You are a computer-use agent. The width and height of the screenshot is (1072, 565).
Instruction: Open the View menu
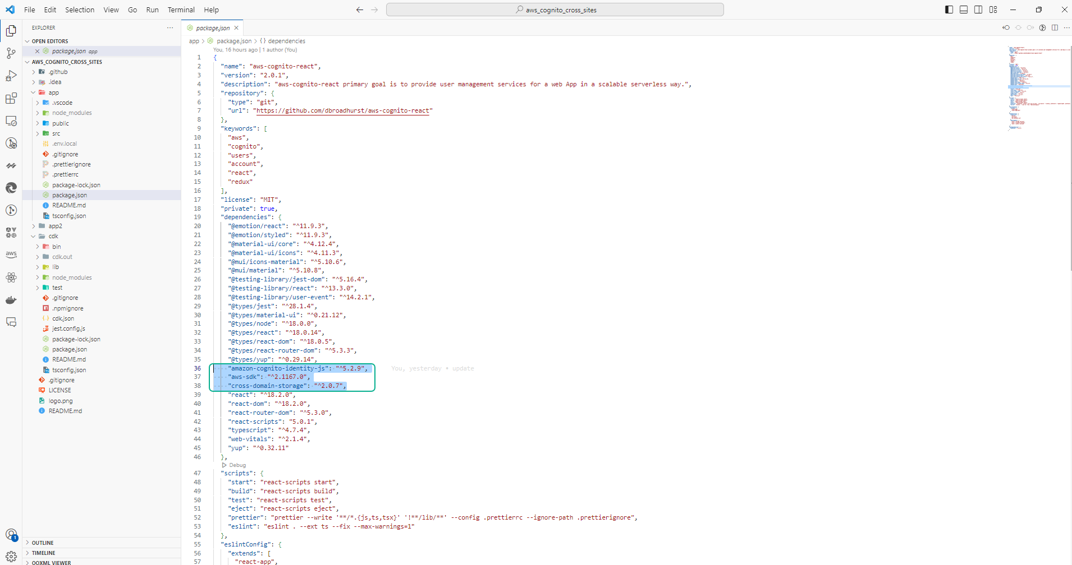click(x=111, y=10)
